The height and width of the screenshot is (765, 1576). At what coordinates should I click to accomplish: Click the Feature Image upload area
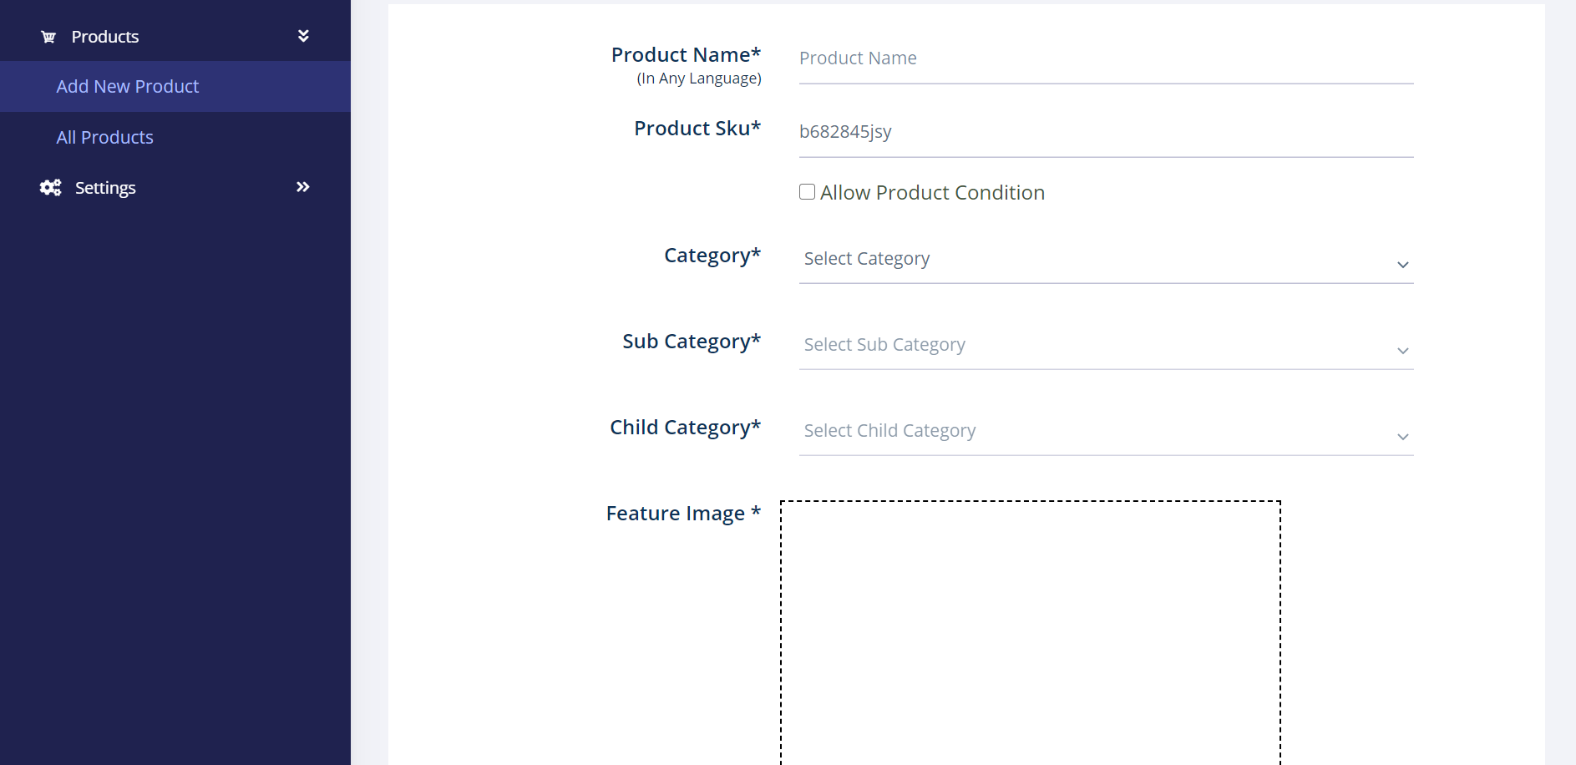click(1031, 632)
